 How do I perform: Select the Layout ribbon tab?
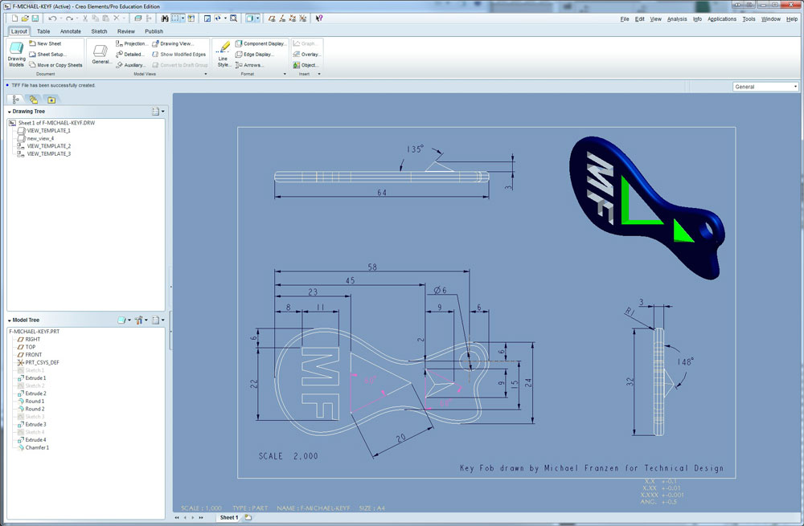click(x=19, y=31)
